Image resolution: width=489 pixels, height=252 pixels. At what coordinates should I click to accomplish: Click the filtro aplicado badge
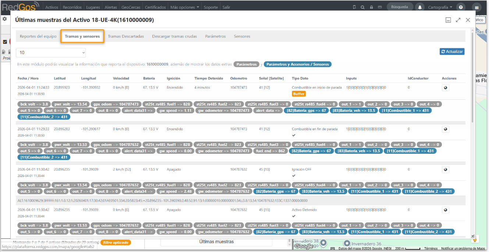pos(116,242)
